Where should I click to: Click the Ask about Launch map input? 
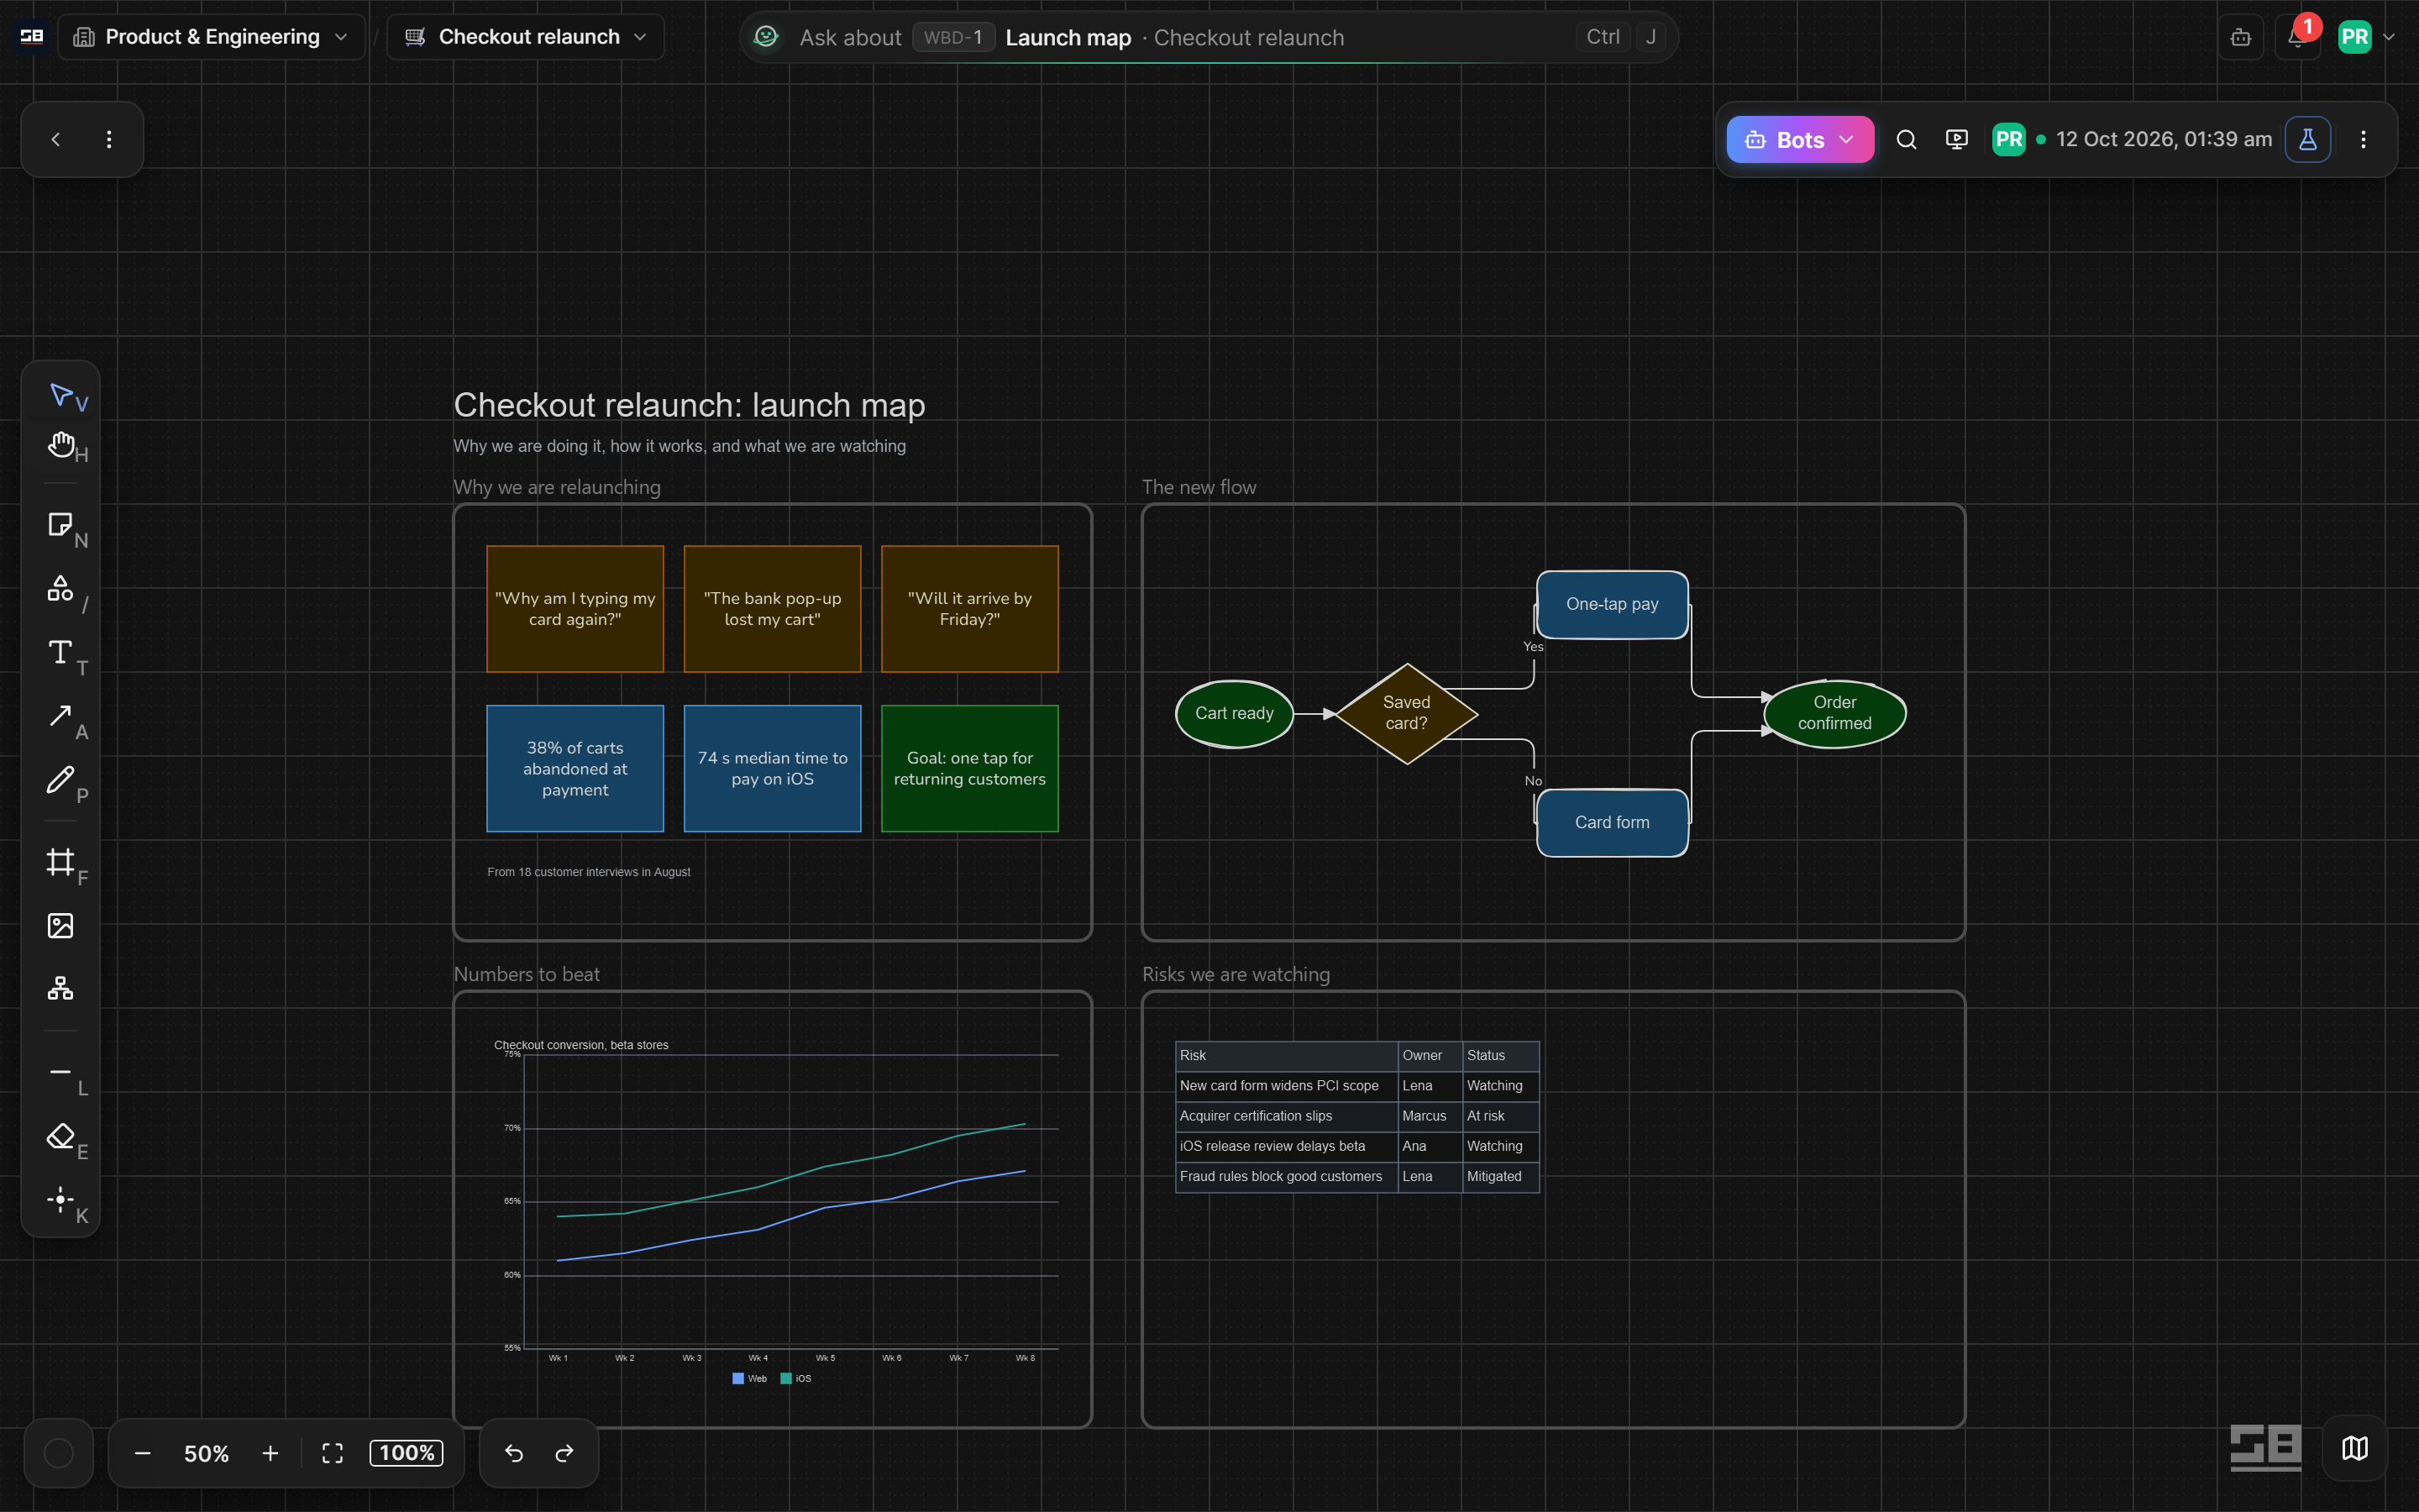click(x=1208, y=37)
